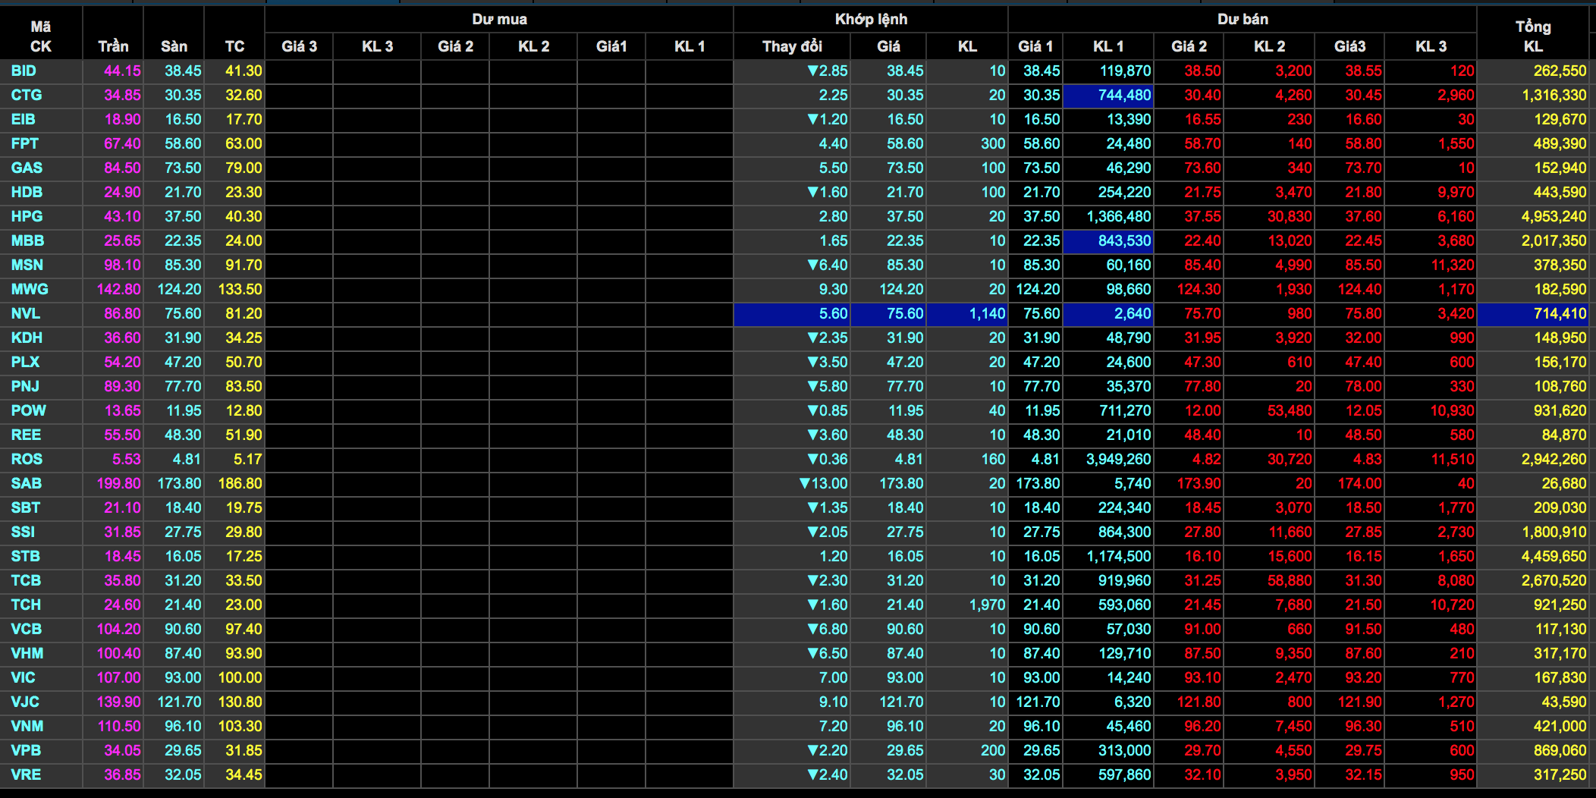Select the "TC" column header
This screenshot has height=798, width=1596.
coord(234,46)
